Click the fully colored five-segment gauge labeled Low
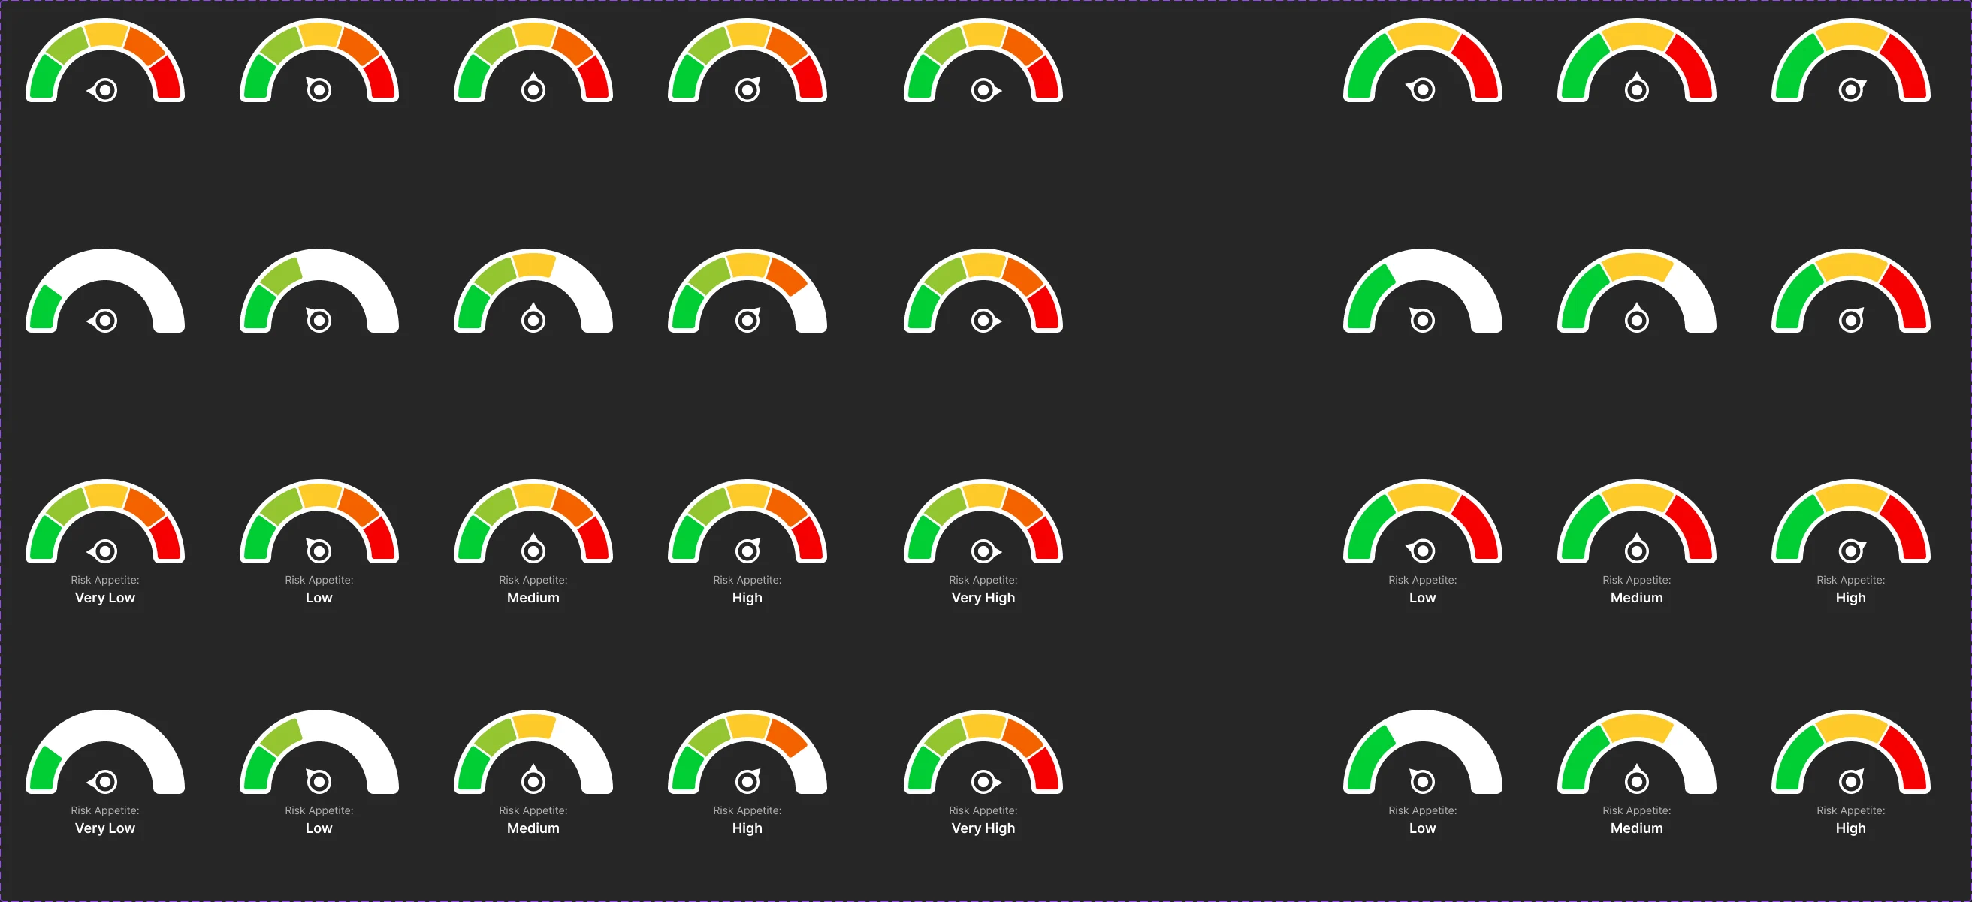1972x902 pixels. pos(319,522)
